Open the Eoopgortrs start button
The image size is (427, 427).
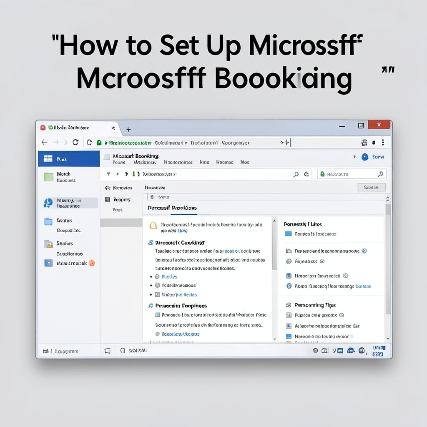click(x=60, y=351)
